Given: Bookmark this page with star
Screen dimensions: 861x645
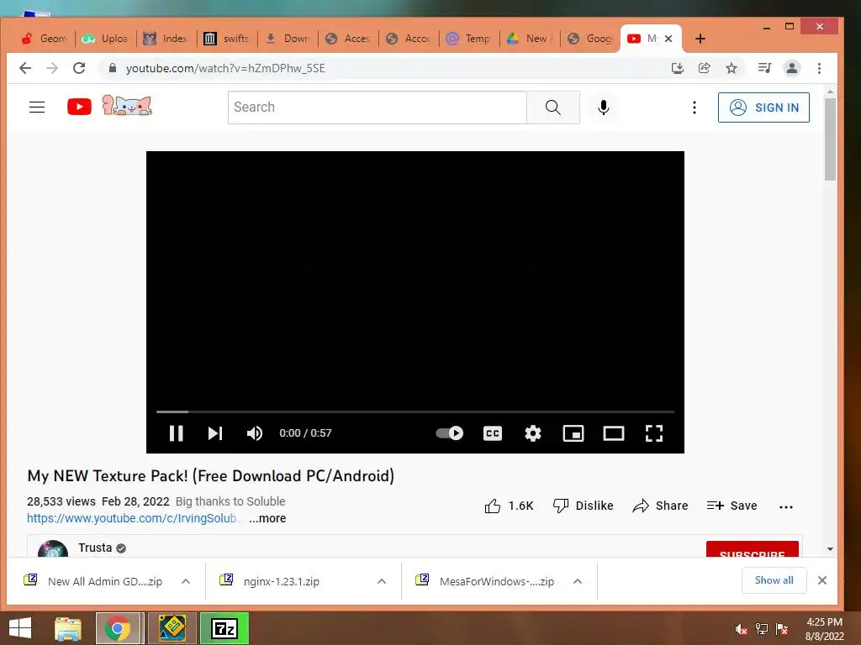Looking at the screenshot, I should coord(732,68).
